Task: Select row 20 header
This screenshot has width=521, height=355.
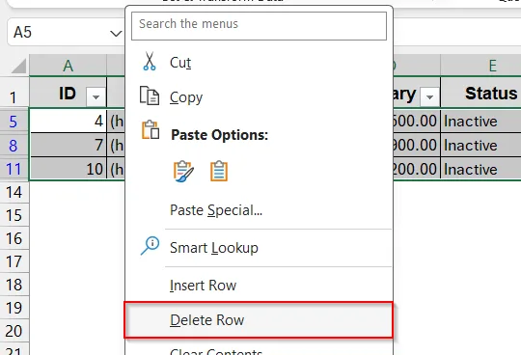Action: click(14, 331)
